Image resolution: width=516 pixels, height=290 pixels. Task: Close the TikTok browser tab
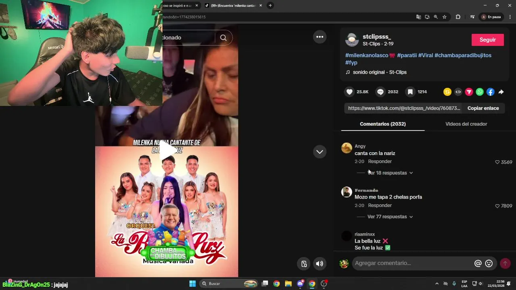[x=260, y=6]
